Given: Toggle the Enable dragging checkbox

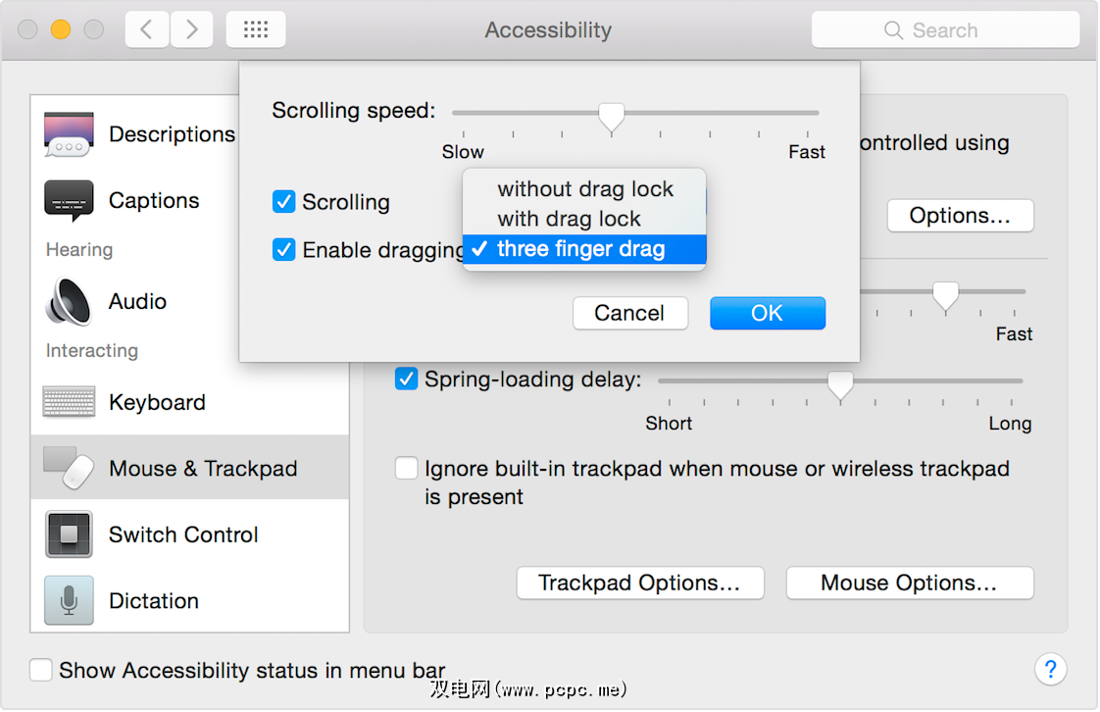Looking at the screenshot, I should coord(284,250).
